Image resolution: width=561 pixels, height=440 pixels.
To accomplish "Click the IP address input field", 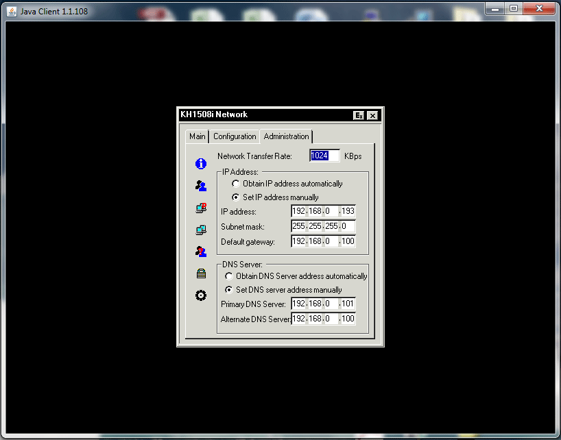I will coord(323,212).
